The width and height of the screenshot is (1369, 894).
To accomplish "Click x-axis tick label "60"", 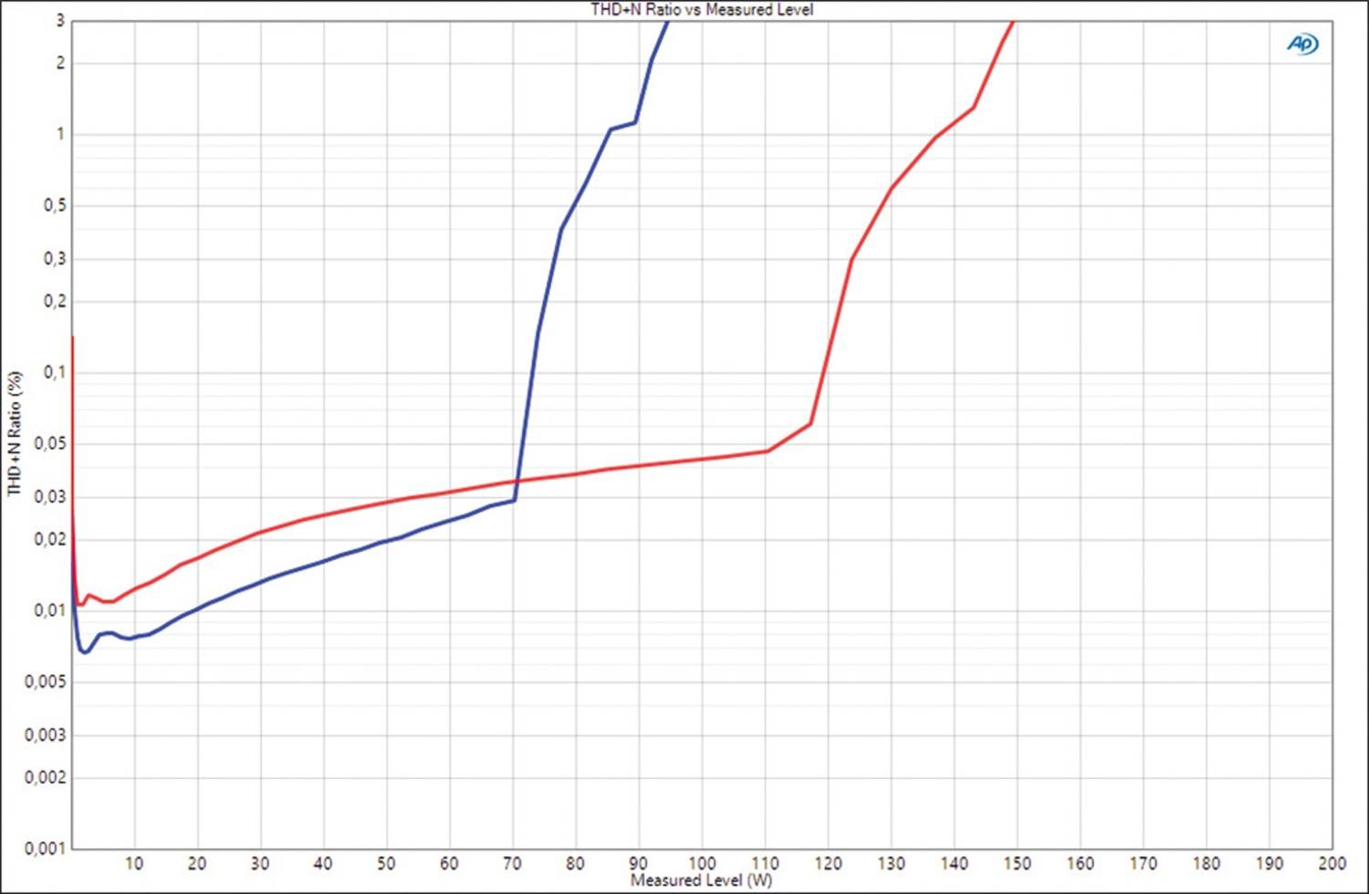I will tap(449, 863).
